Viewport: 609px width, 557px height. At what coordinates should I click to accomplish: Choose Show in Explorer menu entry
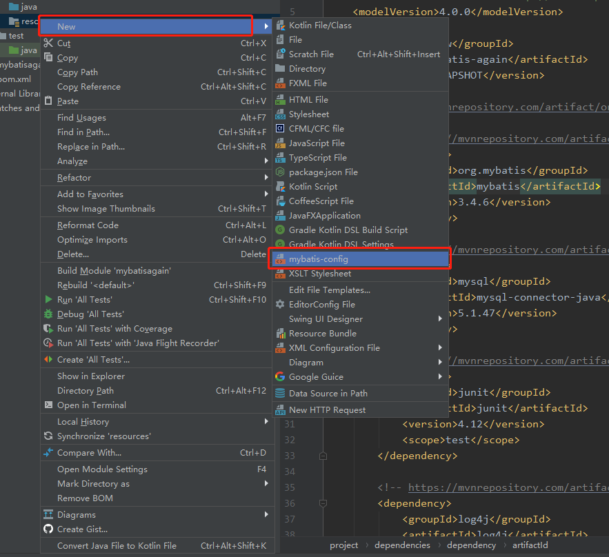[157, 376]
